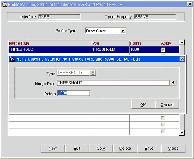The image size is (194, 159).
Task: Close the Edit dialog with X button
Action: pos(182,59)
